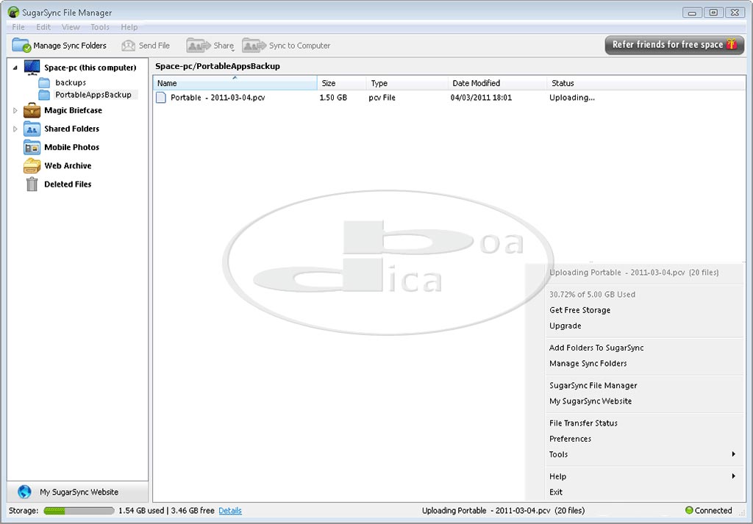Select Mobile Photos in sidebar tree
753x524 pixels.
click(x=71, y=147)
